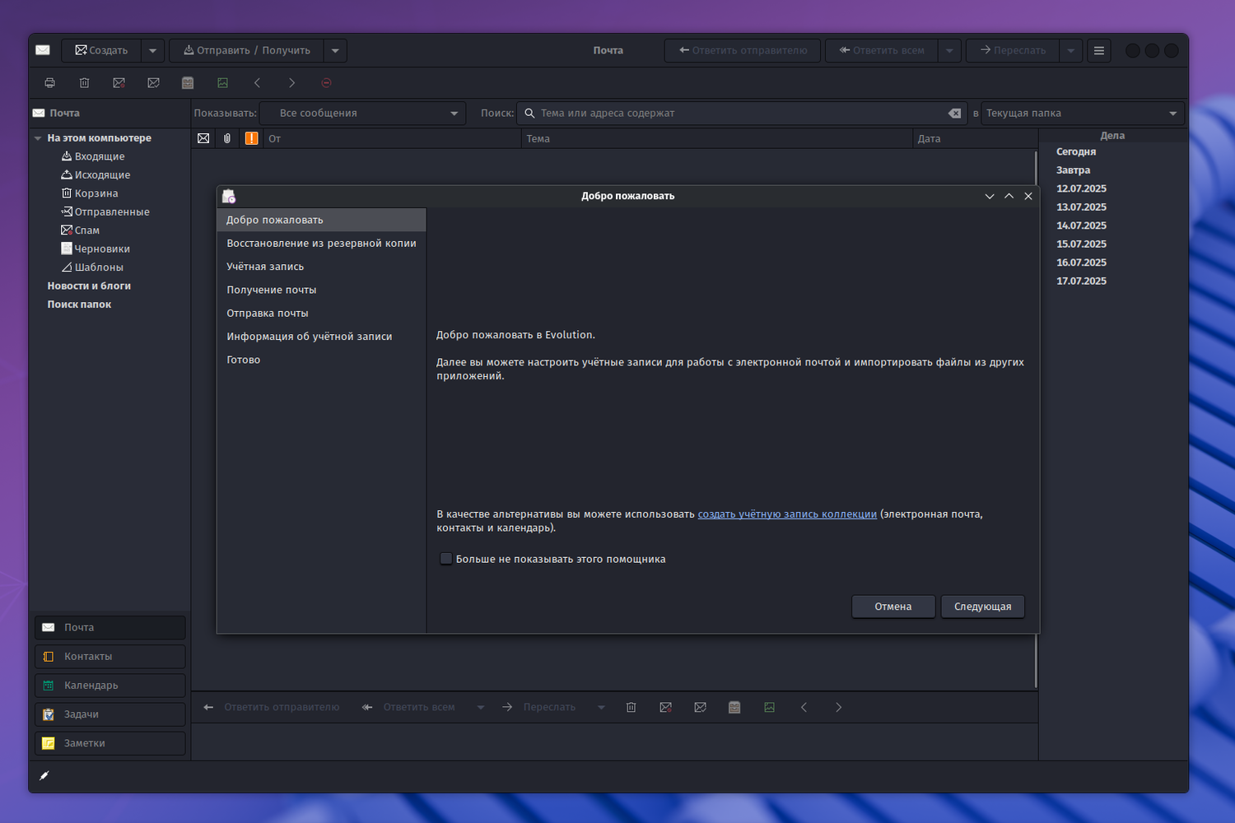
Task: Clear the search field with the eraser icon
Action: click(954, 114)
